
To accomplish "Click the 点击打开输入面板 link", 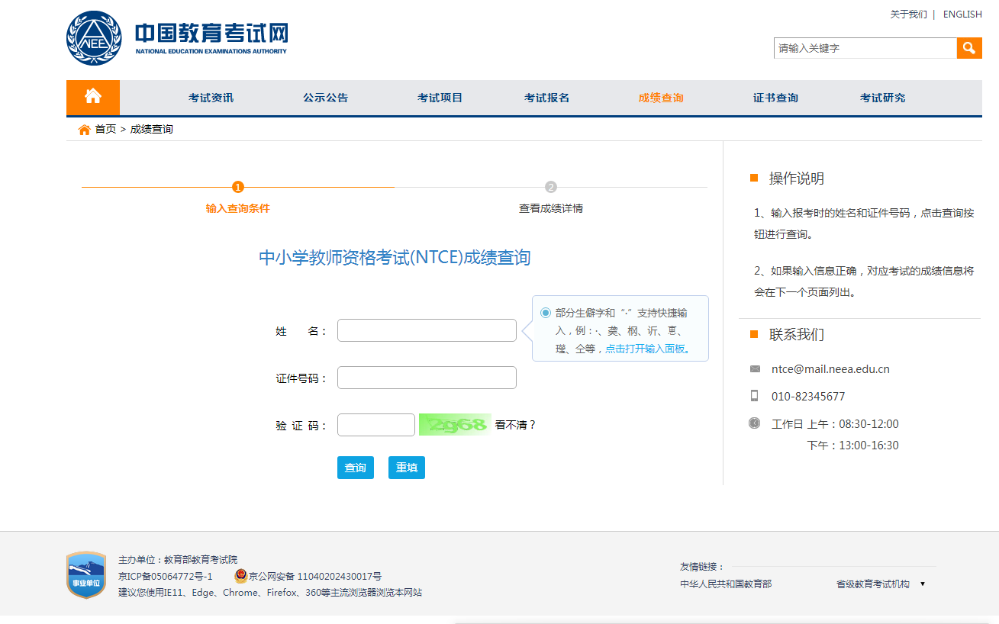I will point(648,349).
